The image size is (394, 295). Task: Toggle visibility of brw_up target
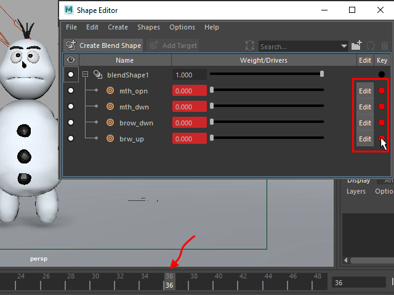(x=71, y=139)
